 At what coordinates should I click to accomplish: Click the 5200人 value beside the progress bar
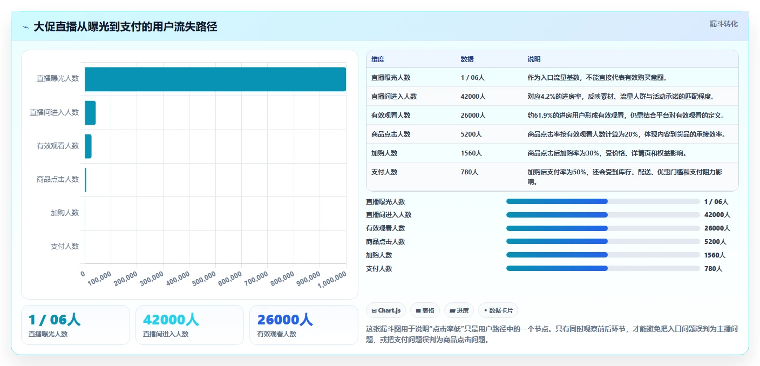click(x=715, y=242)
